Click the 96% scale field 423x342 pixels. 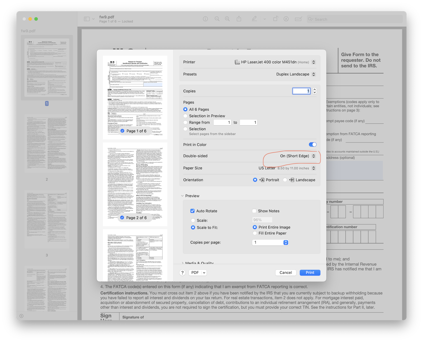click(x=262, y=220)
